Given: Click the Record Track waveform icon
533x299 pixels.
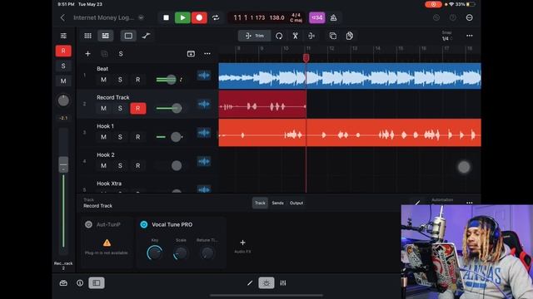Looking at the screenshot, I should pyautogui.click(x=204, y=104).
